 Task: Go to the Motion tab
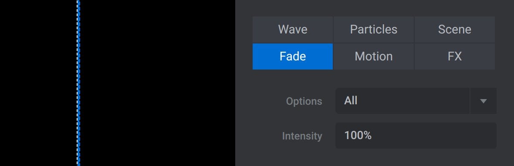click(x=374, y=56)
